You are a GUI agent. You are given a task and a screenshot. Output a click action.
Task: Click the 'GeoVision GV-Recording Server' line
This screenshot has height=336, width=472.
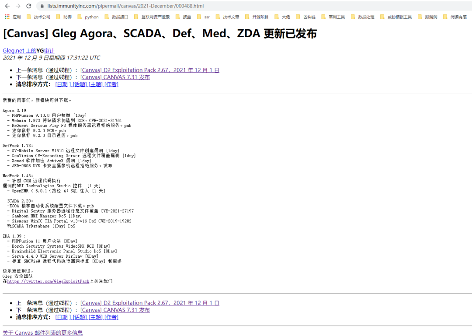(x=72, y=156)
